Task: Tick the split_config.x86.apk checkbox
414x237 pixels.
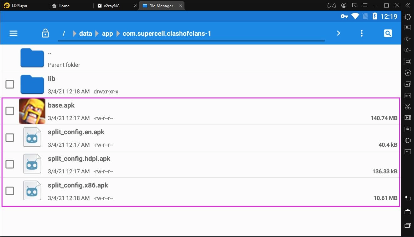Action: pyautogui.click(x=10, y=191)
